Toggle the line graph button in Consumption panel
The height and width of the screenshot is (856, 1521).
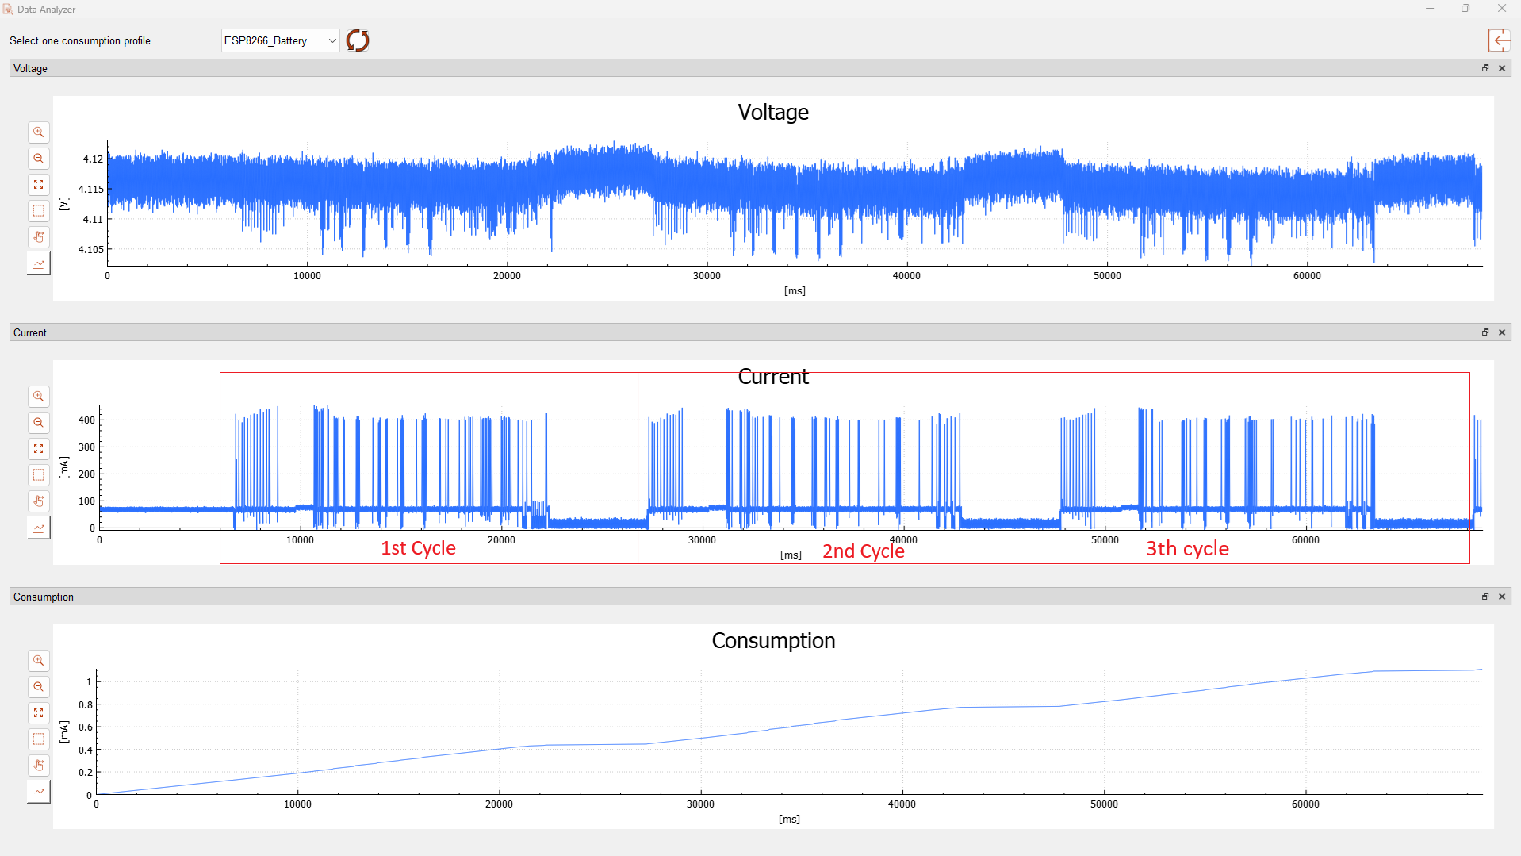tap(38, 792)
